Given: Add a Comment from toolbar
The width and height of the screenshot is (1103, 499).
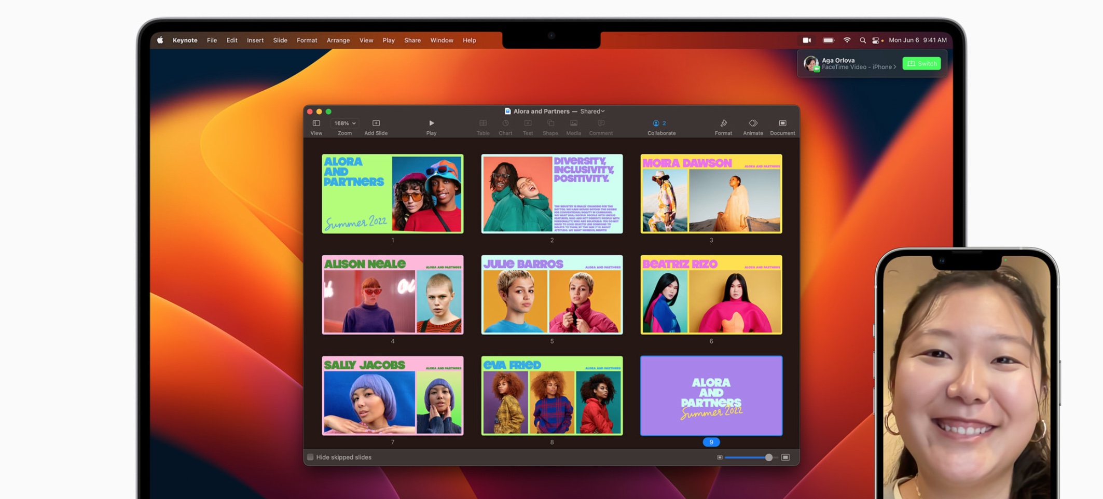Looking at the screenshot, I should 601,123.
